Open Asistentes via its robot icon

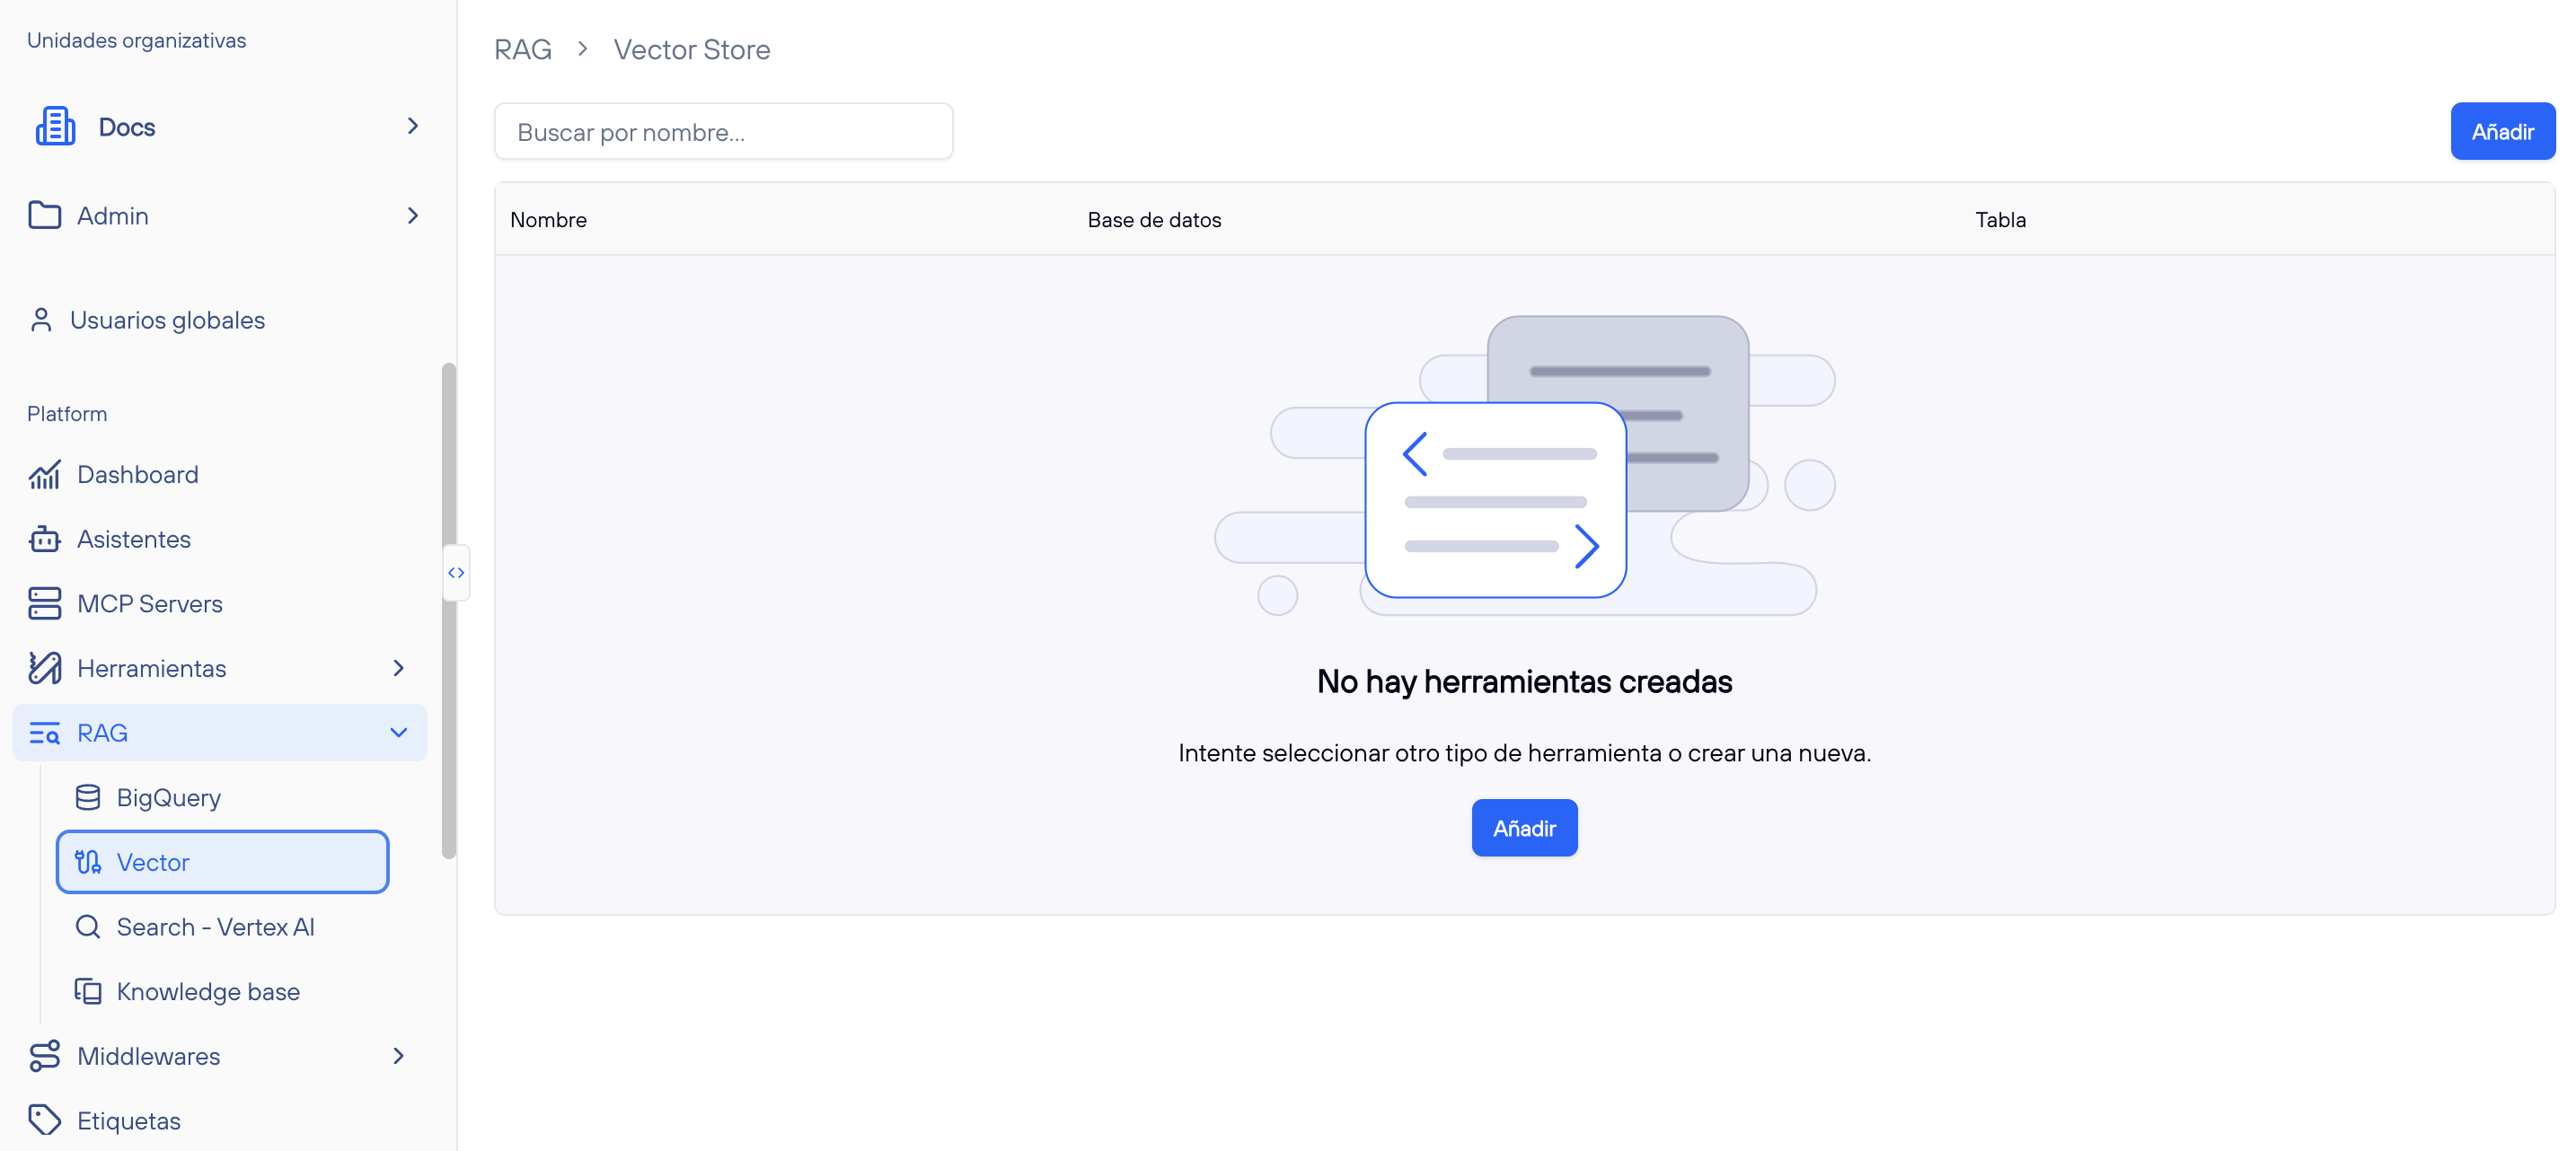click(x=45, y=539)
